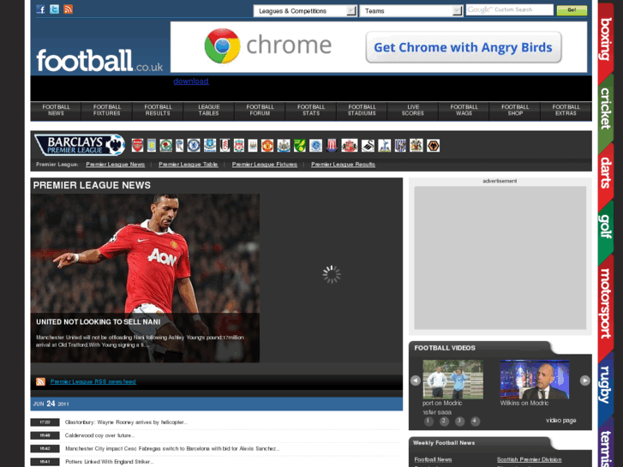The height and width of the screenshot is (467, 623).
Task: Click previous arrow in Football Videos carousel
Action: (x=416, y=380)
